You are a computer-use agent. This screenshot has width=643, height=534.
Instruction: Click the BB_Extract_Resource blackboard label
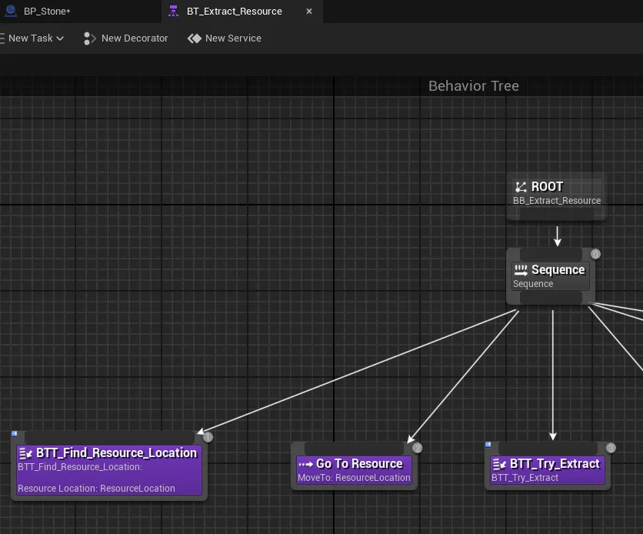[557, 201]
